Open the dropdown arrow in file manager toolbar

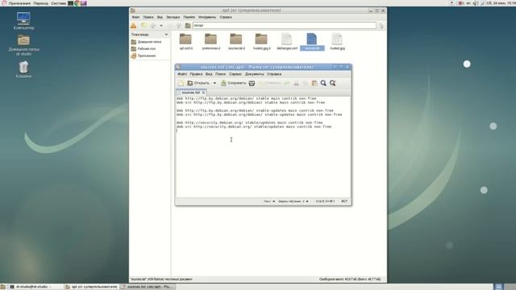click(x=161, y=26)
